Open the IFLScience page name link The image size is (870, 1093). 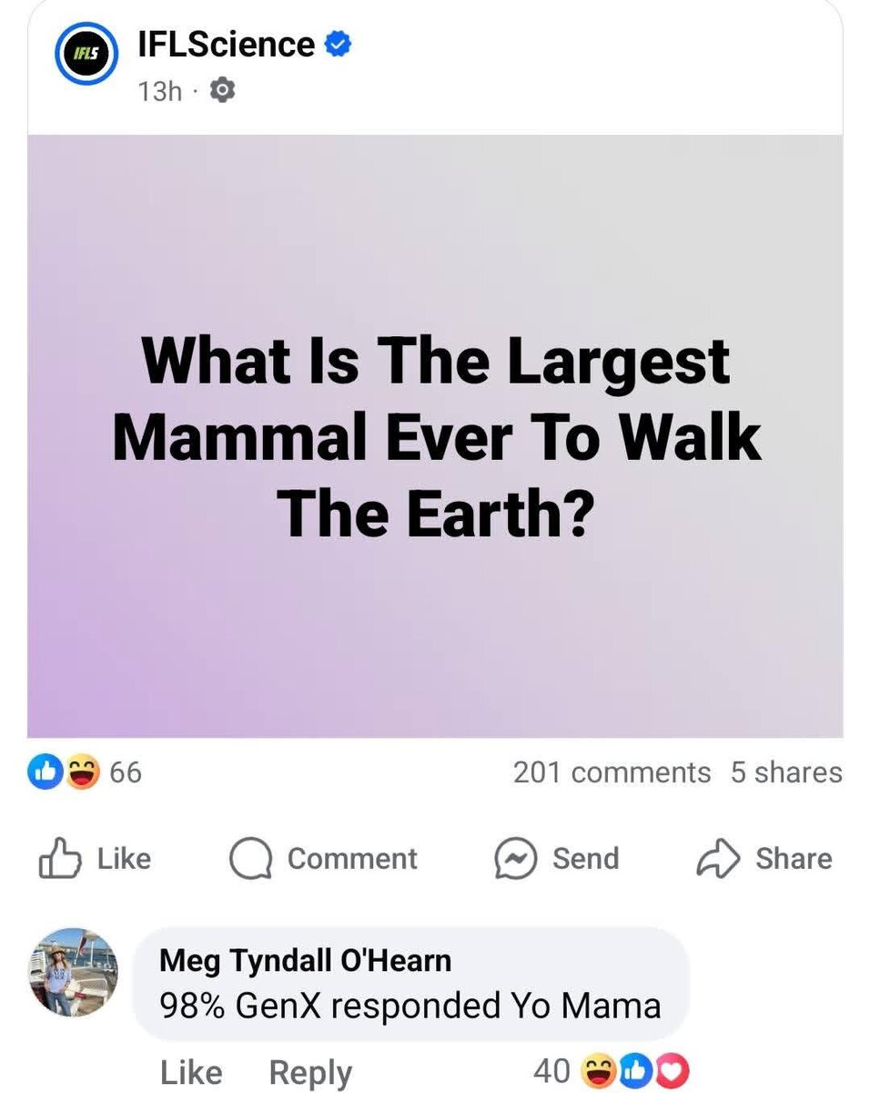point(226,44)
